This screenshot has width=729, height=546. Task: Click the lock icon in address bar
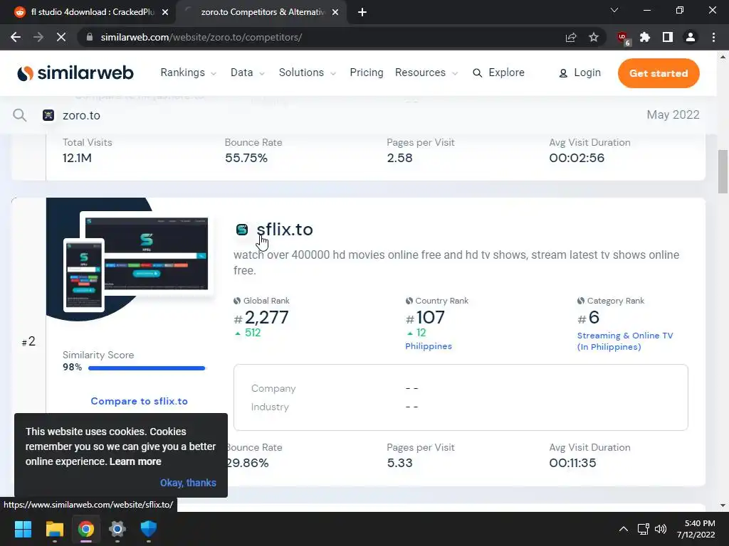(90, 37)
